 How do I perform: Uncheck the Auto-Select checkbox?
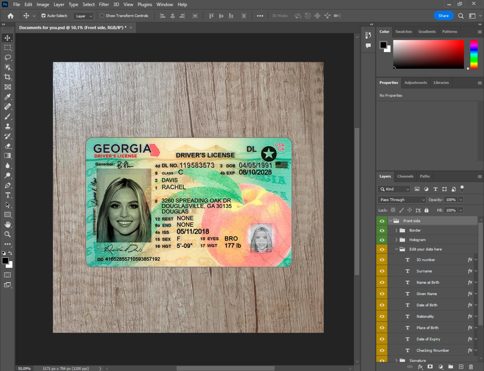[44, 15]
